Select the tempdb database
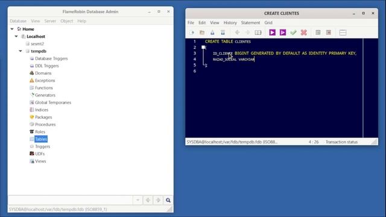 (39, 51)
